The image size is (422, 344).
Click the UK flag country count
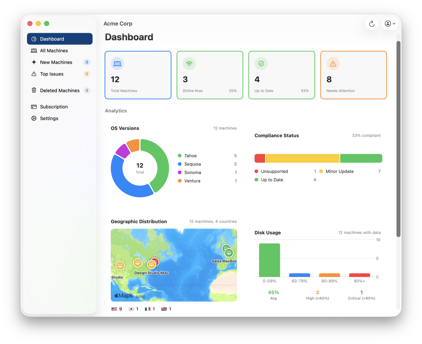(x=166, y=309)
